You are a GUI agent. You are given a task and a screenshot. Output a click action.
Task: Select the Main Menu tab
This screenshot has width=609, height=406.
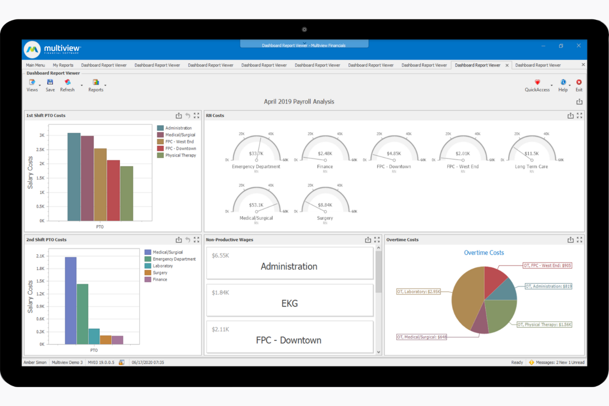click(x=35, y=65)
